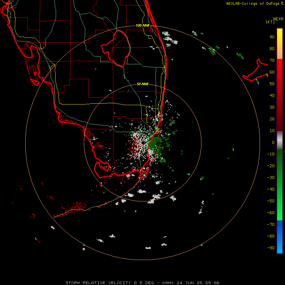The height and width of the screenshot is (285, 285).
Task: Click the [KT] units label
Action: pos(270,22)
